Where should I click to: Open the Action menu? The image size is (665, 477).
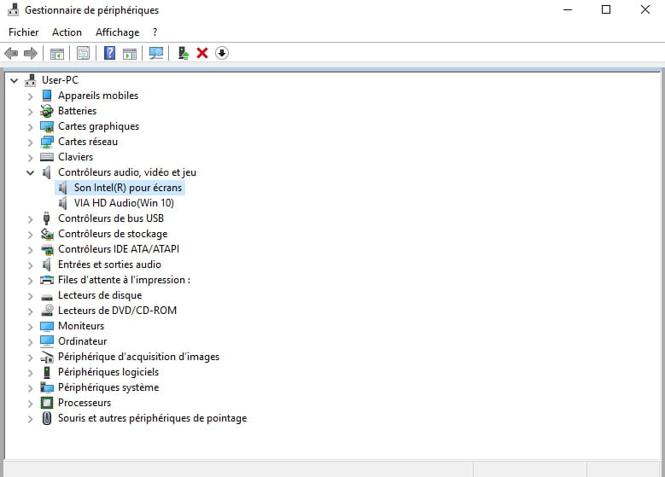tap(67, 32)
